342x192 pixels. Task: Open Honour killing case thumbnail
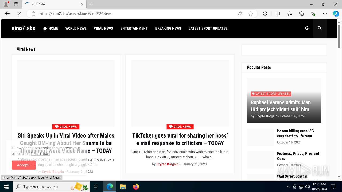tap(260, 137)
